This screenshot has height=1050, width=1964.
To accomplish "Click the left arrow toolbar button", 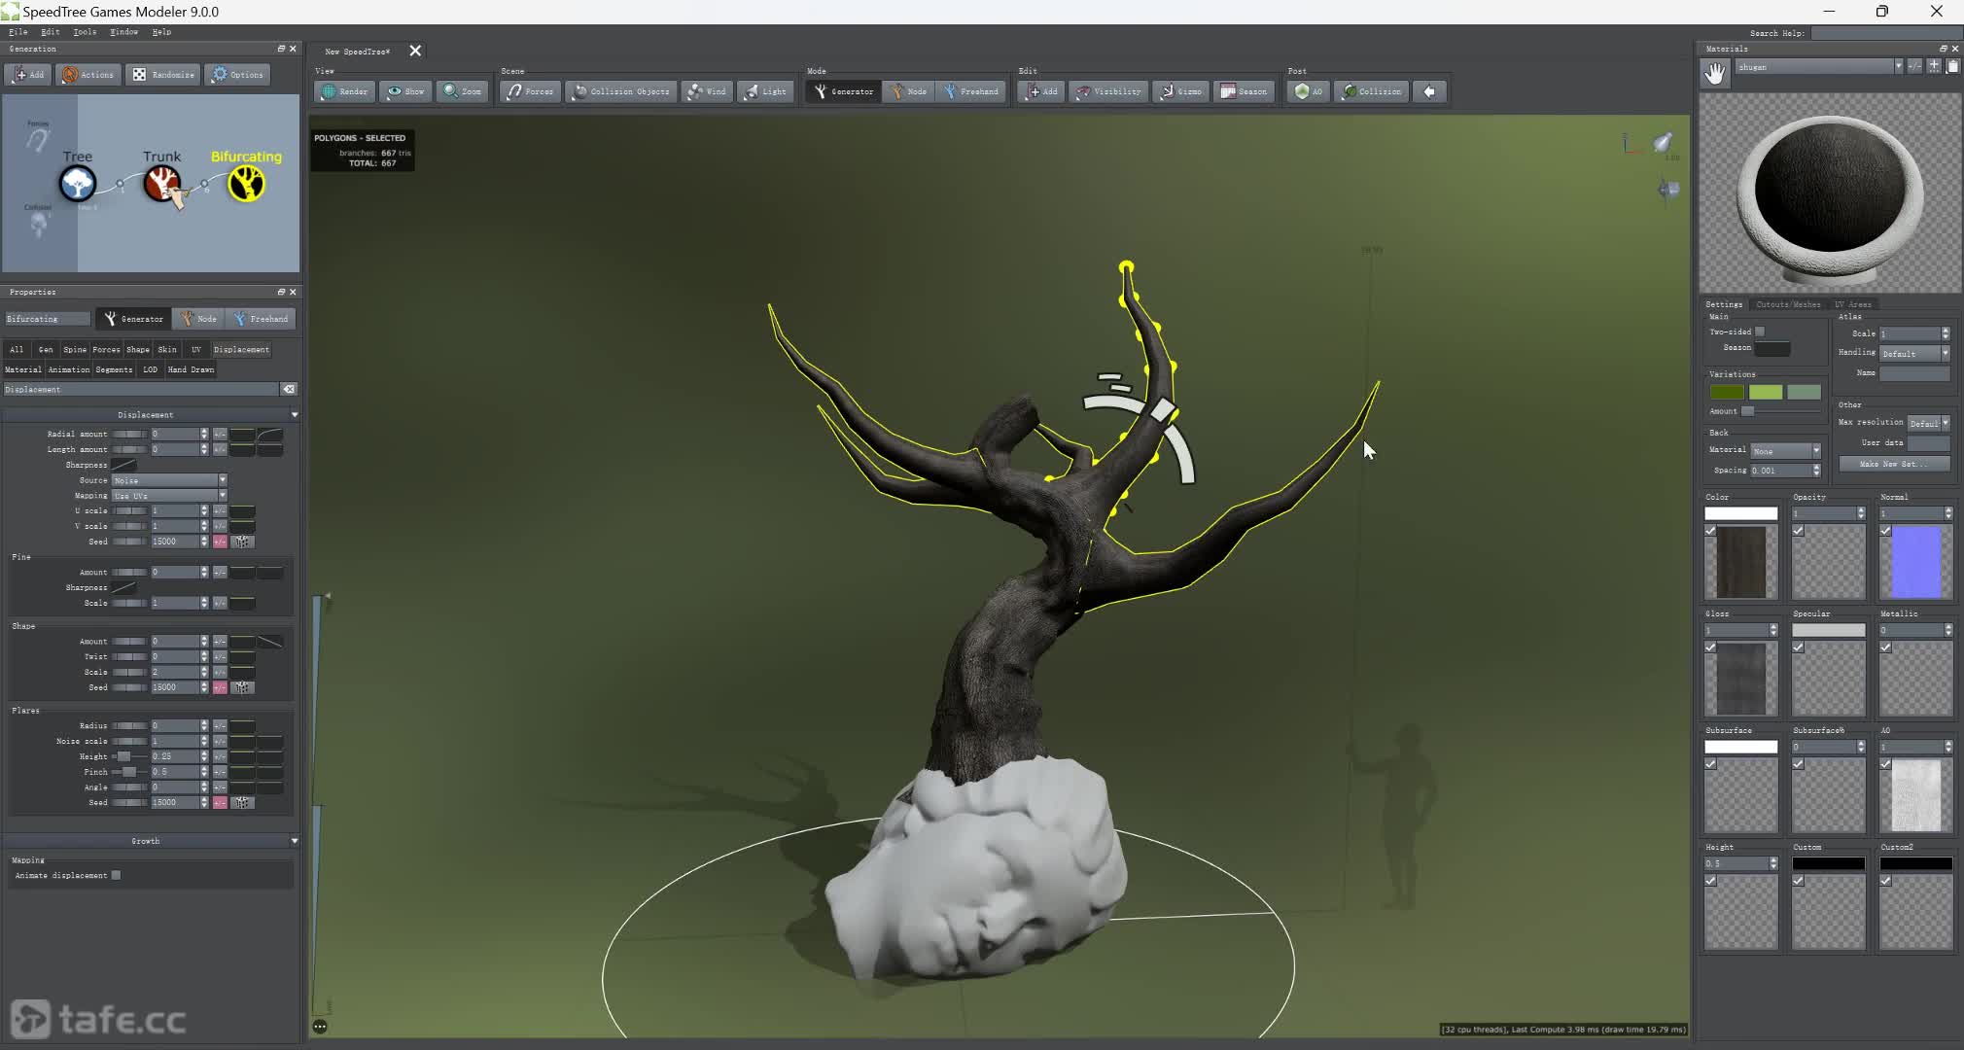I will [1429, 91].
